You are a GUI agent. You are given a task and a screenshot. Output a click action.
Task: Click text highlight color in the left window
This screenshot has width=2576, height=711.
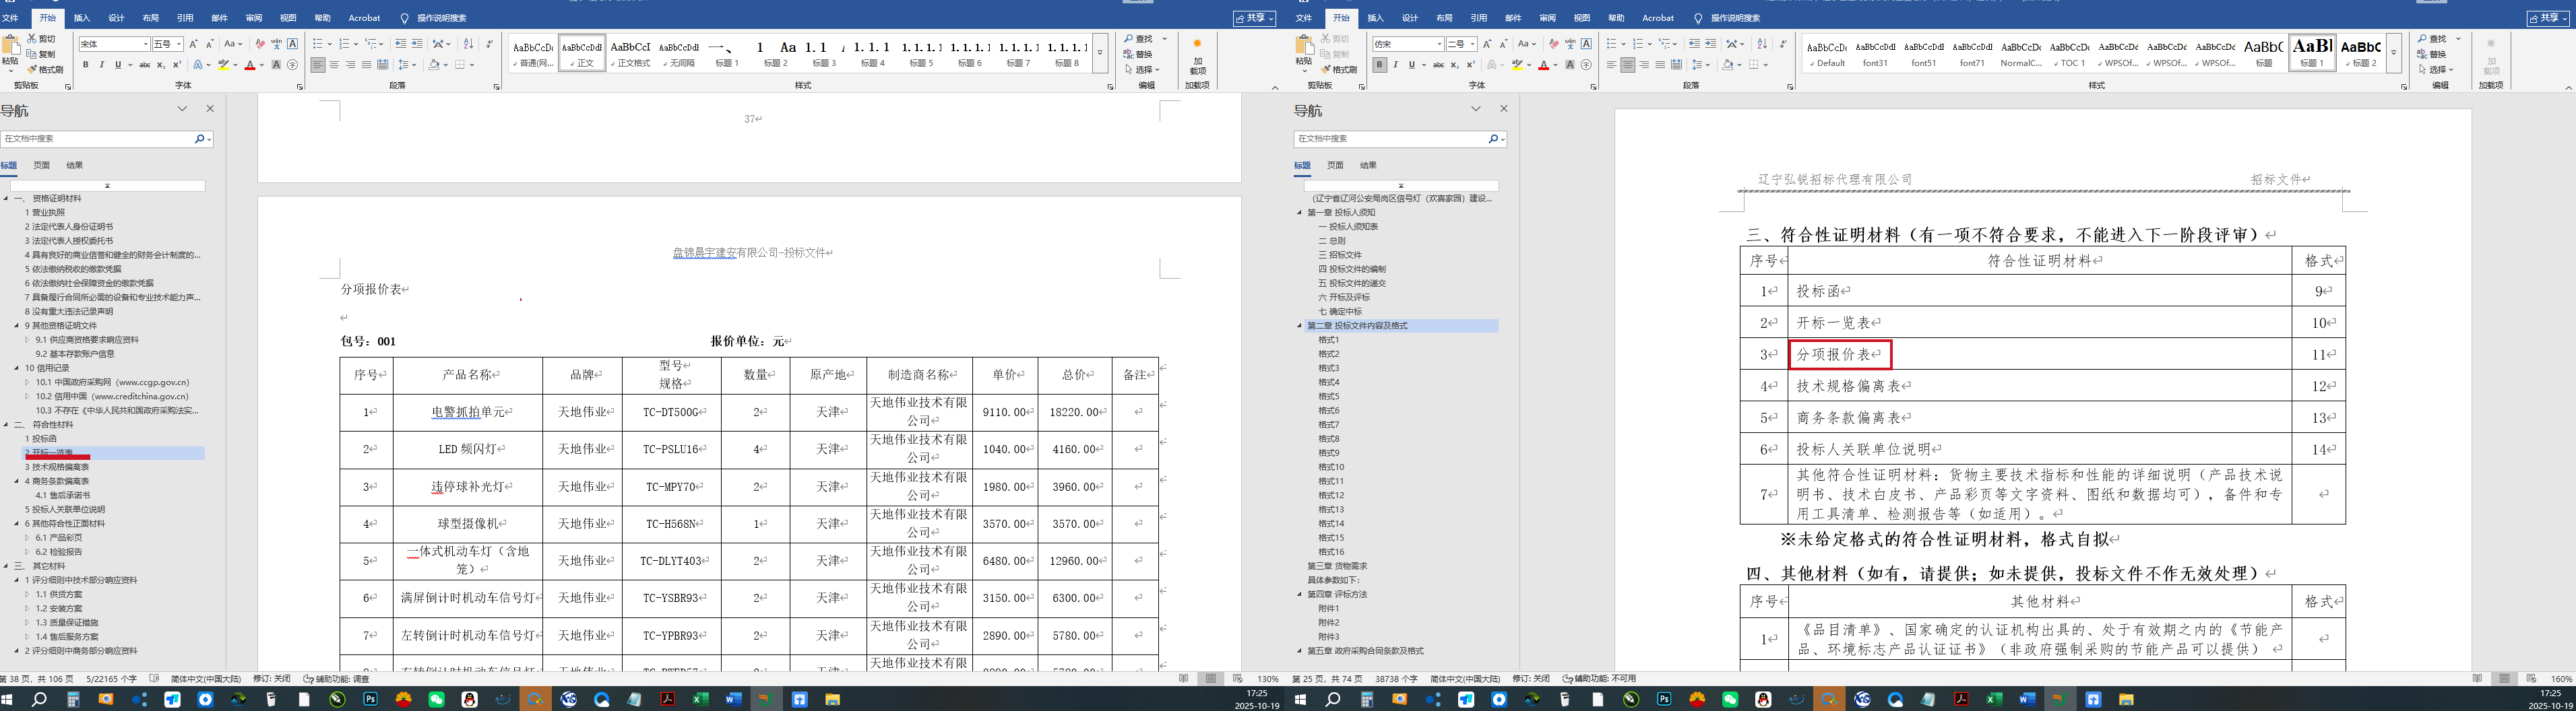[x=223, y=65]
